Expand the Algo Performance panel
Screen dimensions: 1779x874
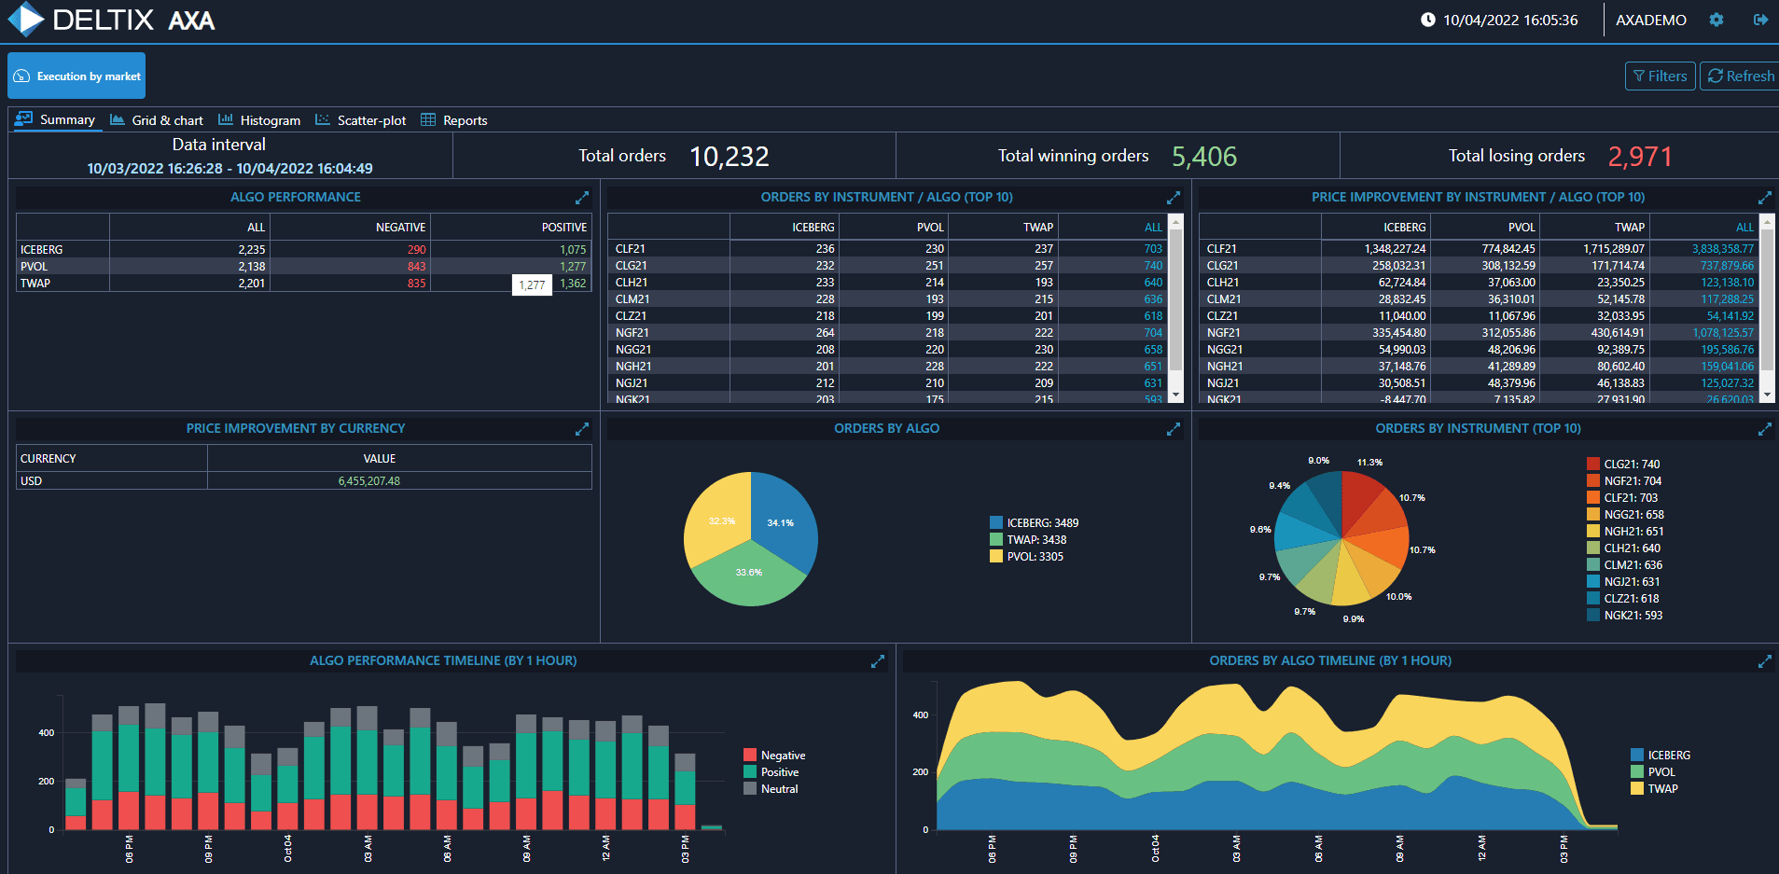pyautogui.click(x=582, y=198)
